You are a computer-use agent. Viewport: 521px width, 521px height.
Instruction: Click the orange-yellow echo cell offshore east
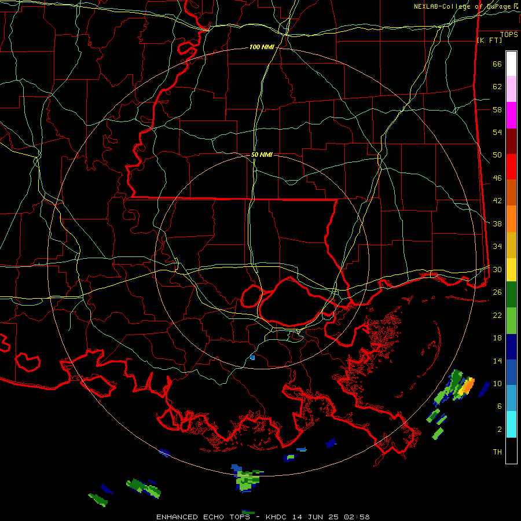pos(466,386)
